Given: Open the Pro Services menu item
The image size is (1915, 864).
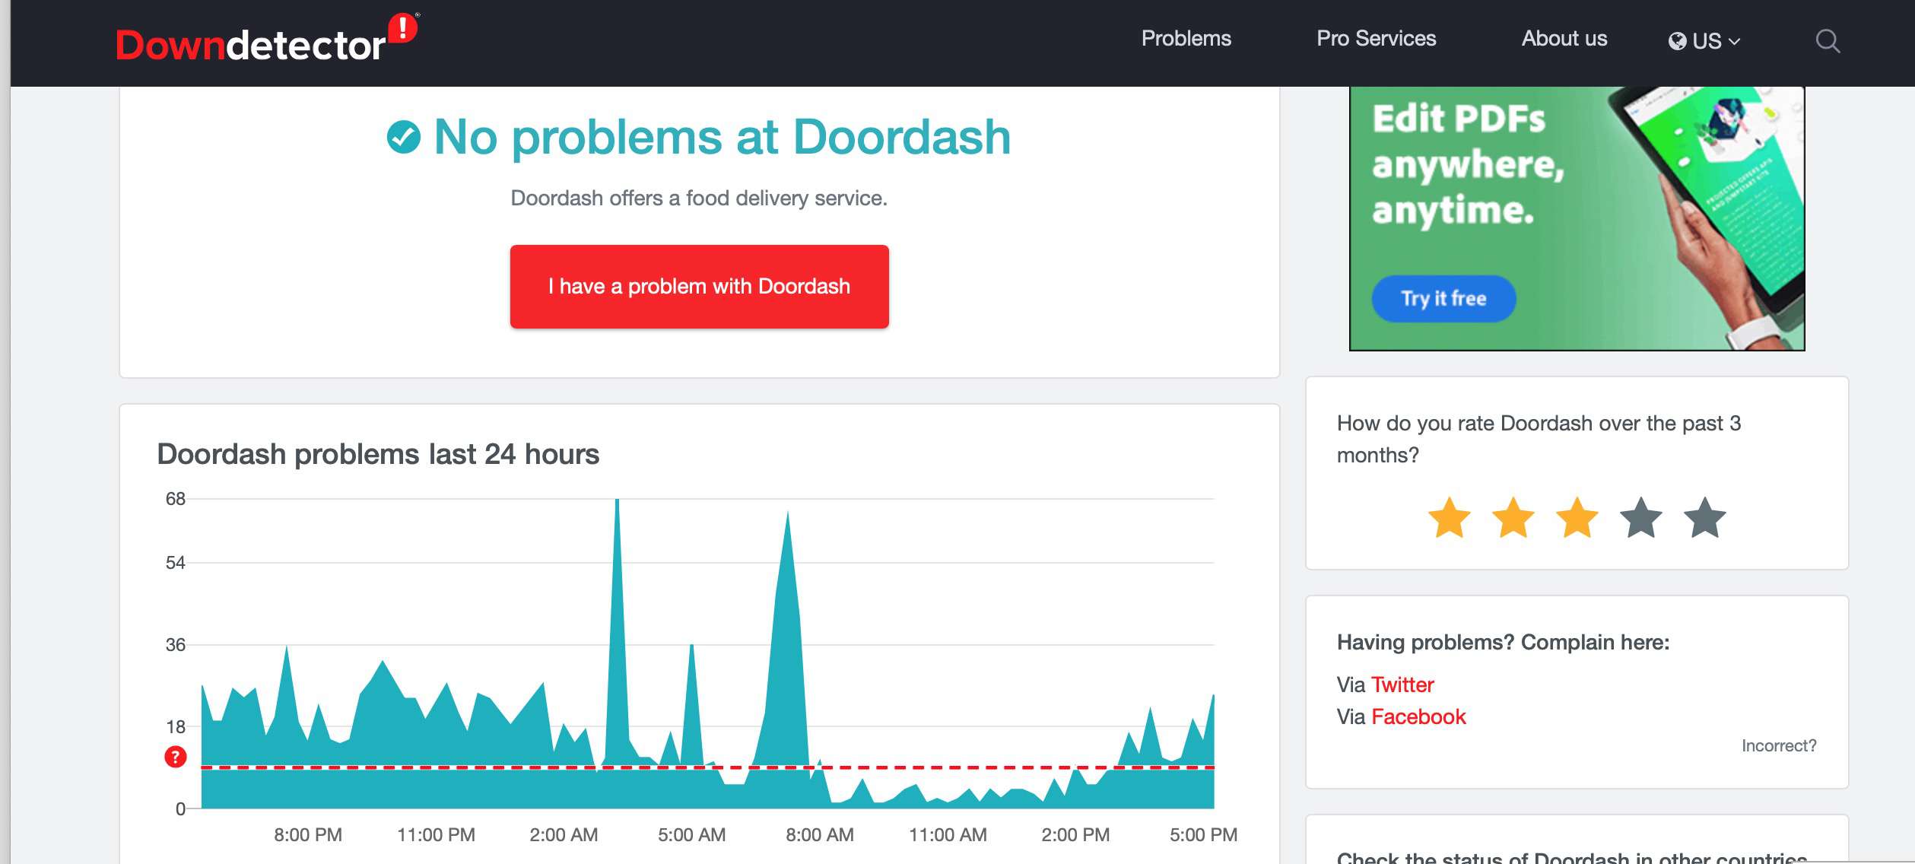Looking at the screenshot, I should click(1376, 39).
